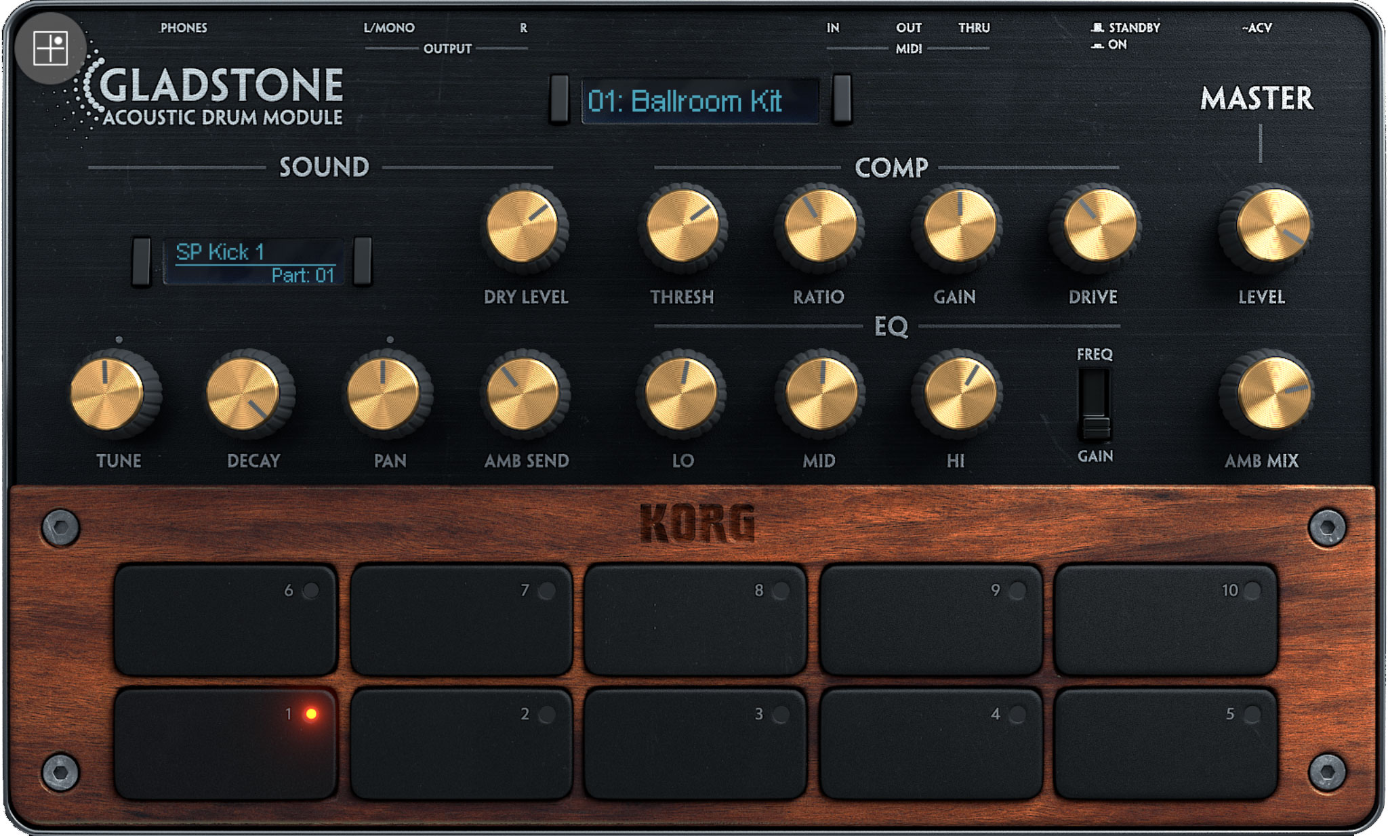Tap drum pad 7

(461, 620)
